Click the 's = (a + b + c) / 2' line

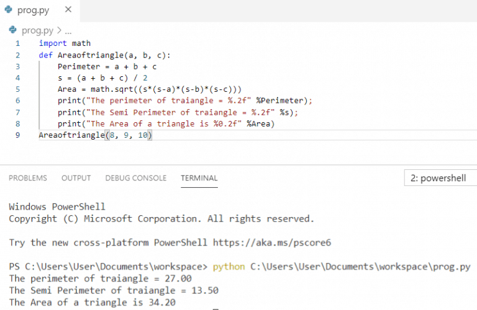(x=102, y=78)
